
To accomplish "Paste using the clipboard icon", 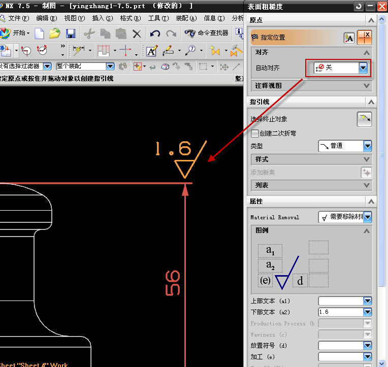I will [x=121, y=34].
